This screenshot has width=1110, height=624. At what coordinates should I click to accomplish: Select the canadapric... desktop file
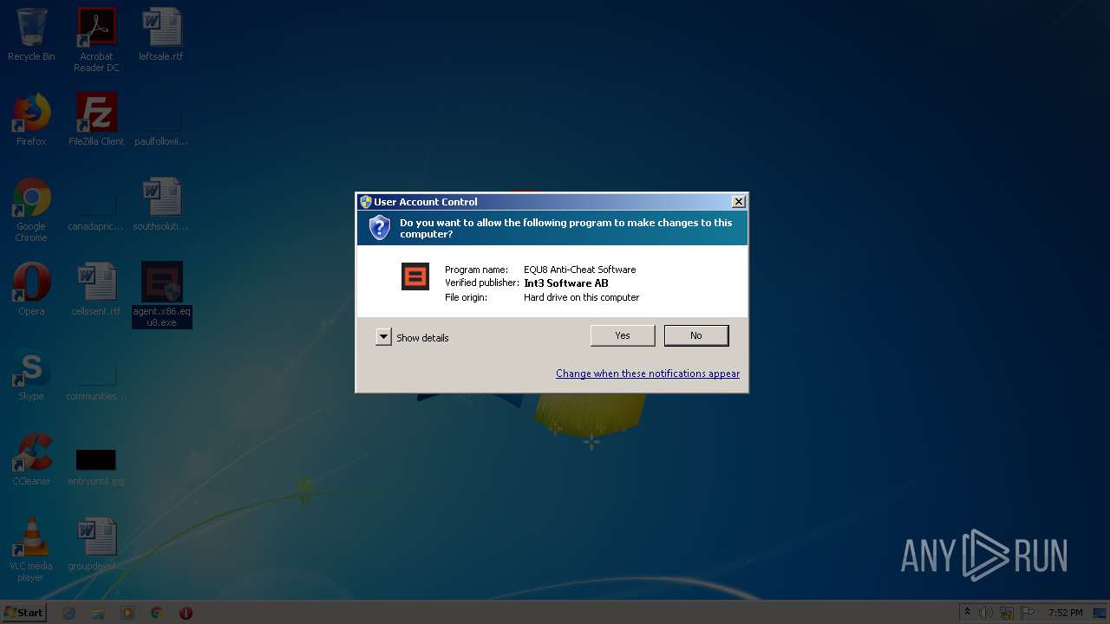[96, 211]
